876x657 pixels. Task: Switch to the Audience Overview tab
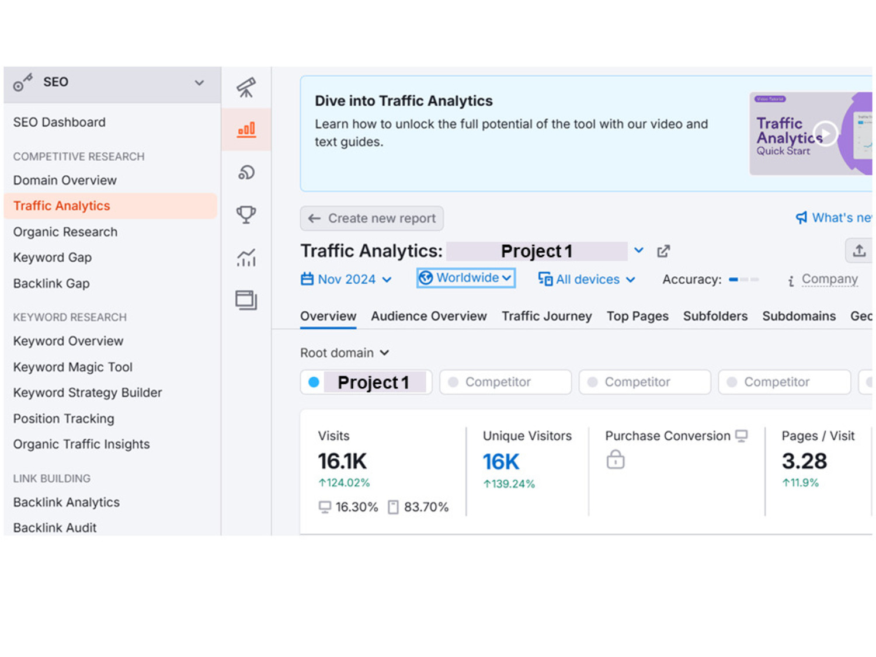(x=429, y=316)
